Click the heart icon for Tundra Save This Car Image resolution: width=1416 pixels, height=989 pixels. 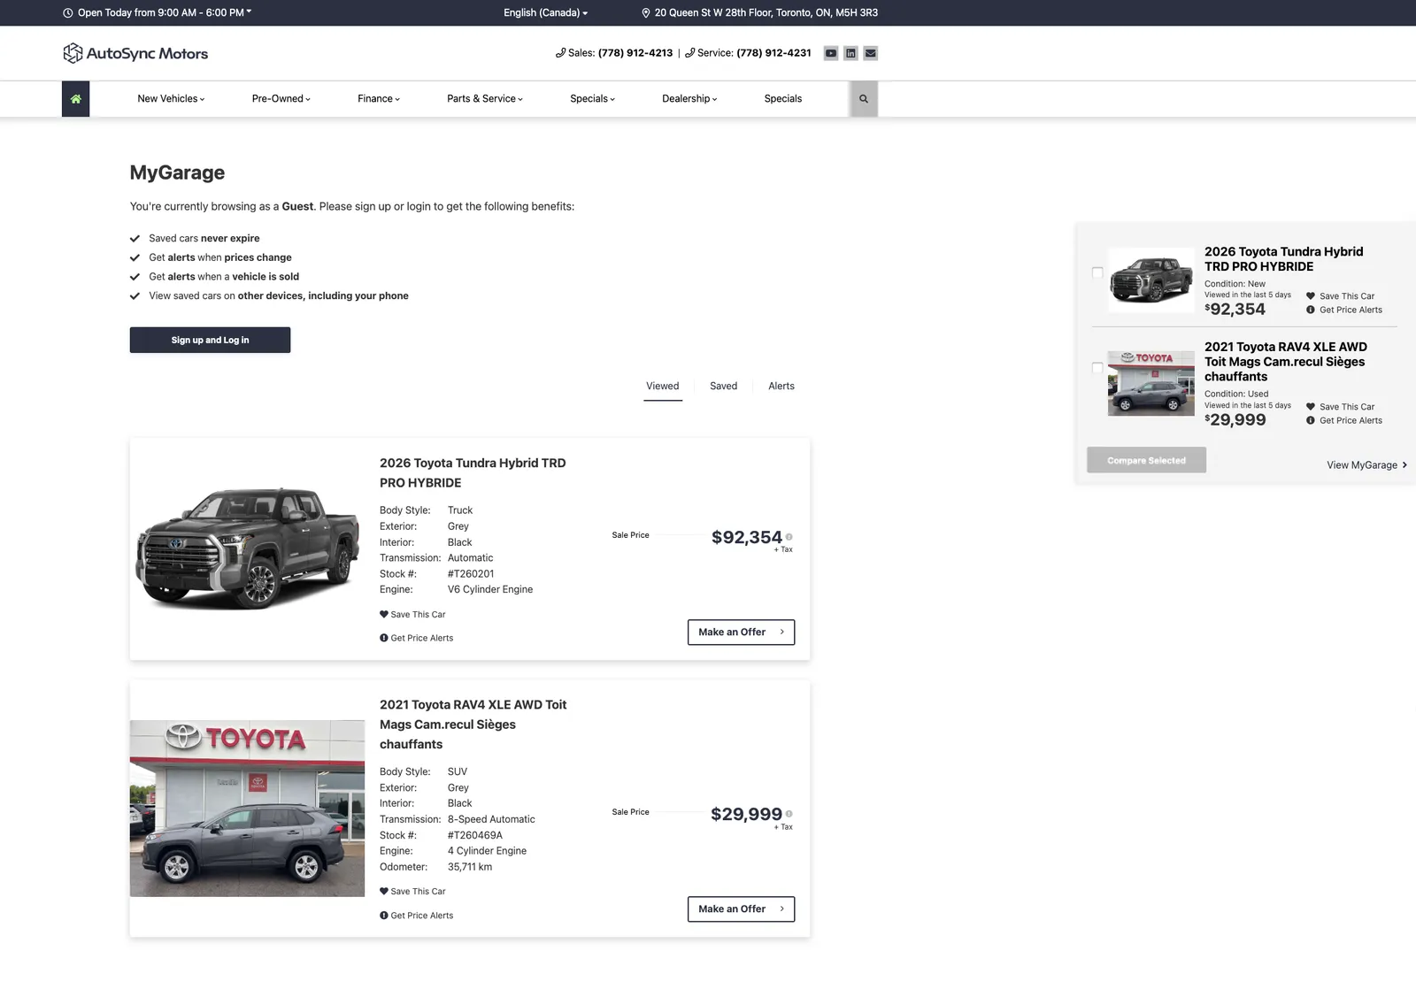pos(384,614)
